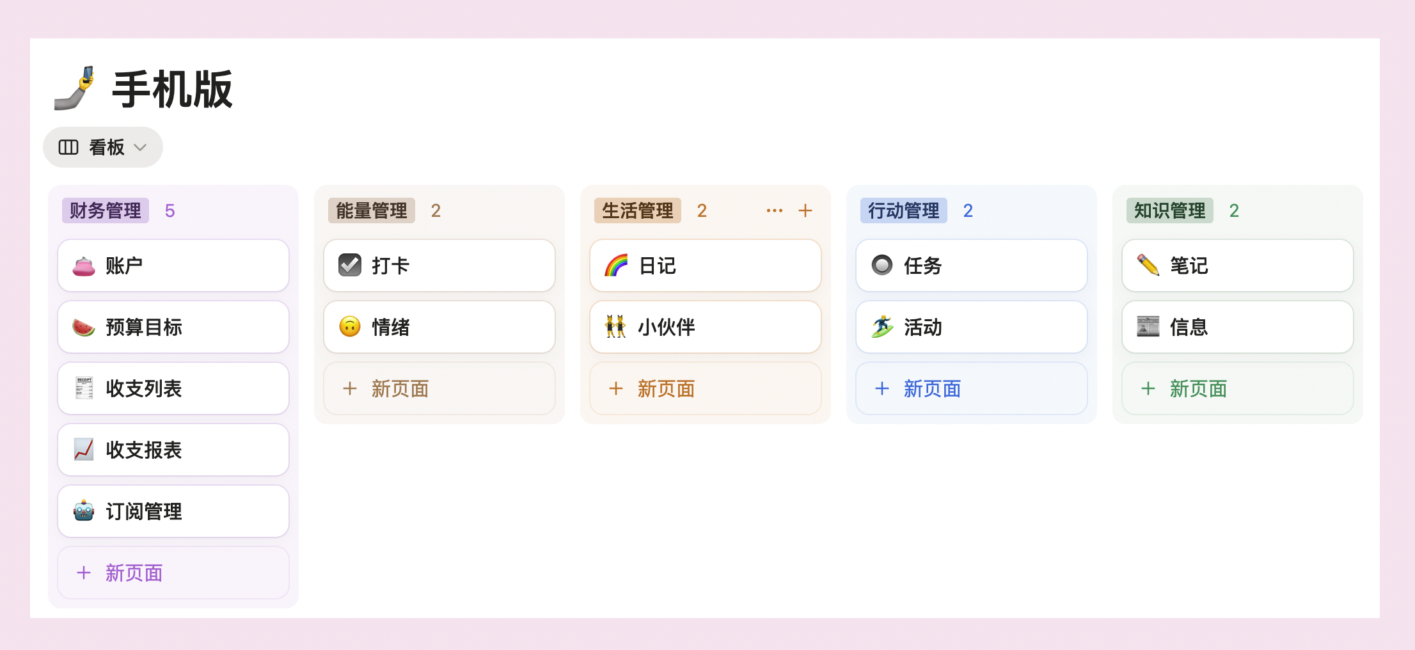Click 新页面 under the 行动管理 column
The height and width of the screenshot is (650, 1415).
pyautogui.click(x=931, y=388)
